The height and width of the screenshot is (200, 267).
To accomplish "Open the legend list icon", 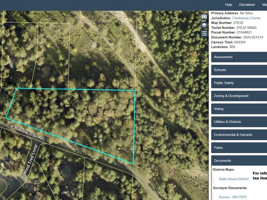I will (204, 34).
